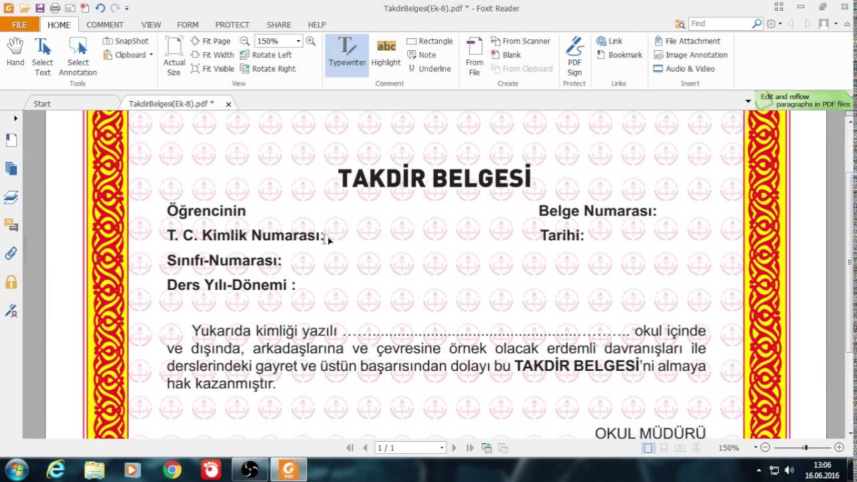
Task: Rotate the page left
Action: pyautogui.click(x=266, y=55)
